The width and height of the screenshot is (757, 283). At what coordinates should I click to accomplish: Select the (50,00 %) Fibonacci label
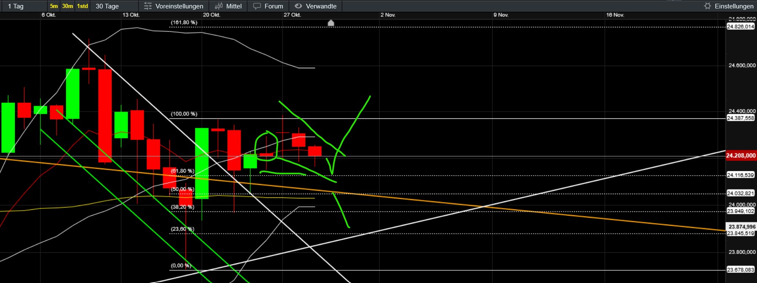click(x=183, y=189)
